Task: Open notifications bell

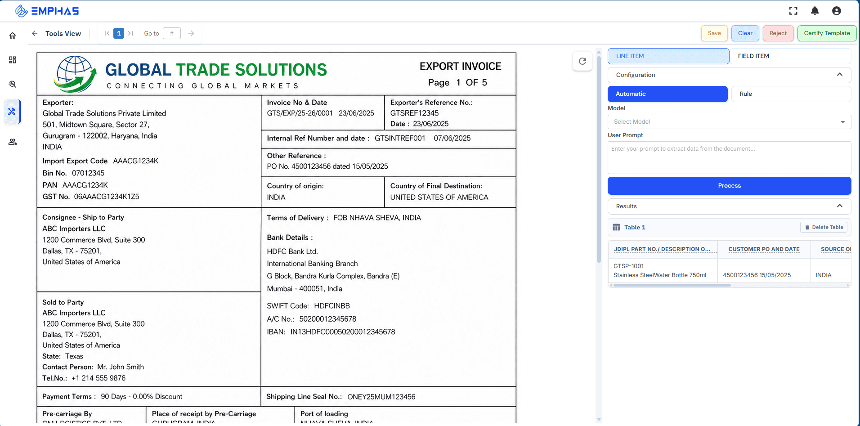Action: click(815, 11)
